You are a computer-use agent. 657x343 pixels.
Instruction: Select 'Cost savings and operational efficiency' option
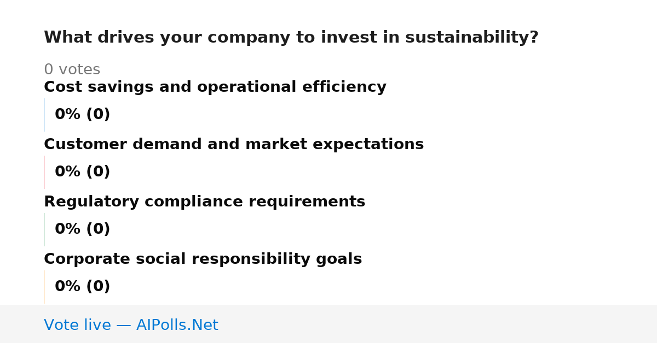pyautogui.click(x=215, y=87)
